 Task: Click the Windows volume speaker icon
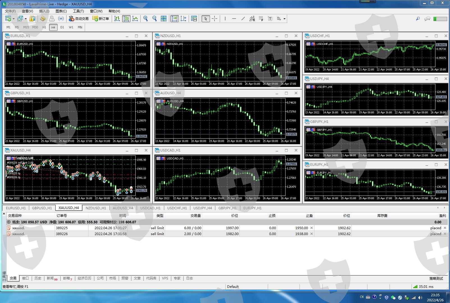[x=420, y=298]
